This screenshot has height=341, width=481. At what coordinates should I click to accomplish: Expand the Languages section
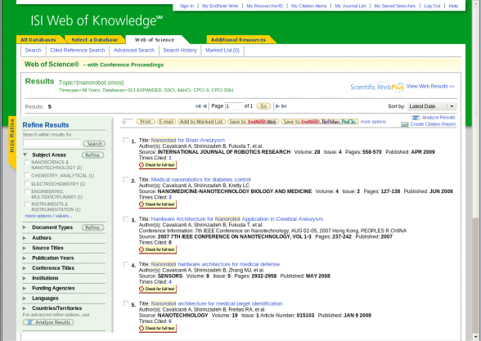coord(25,298)
